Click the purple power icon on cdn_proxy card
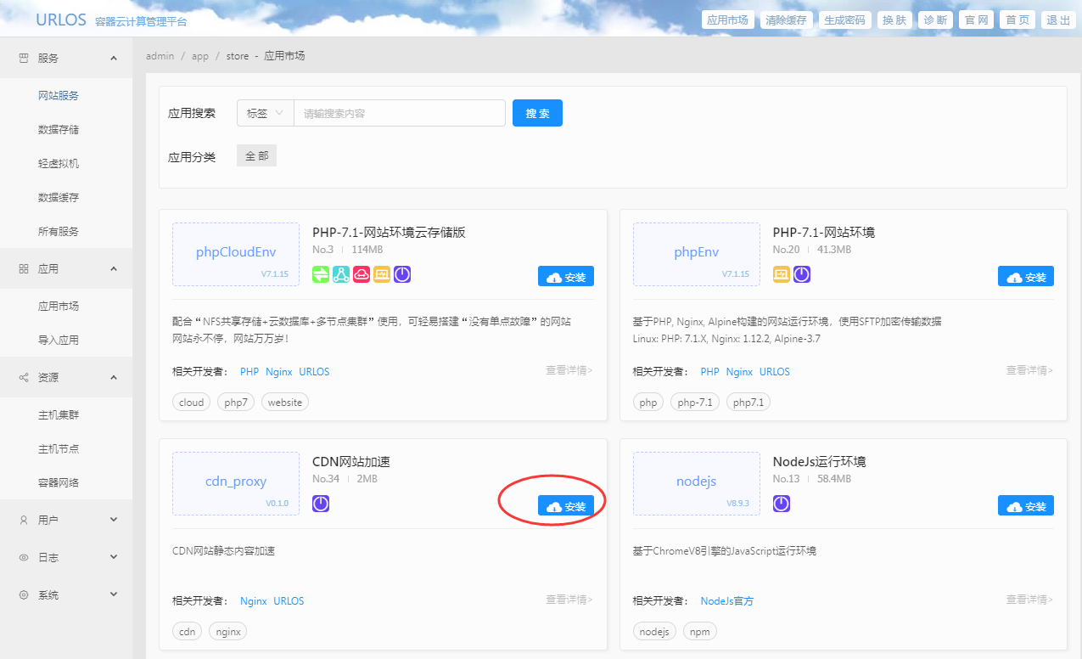 coord(321,504)
